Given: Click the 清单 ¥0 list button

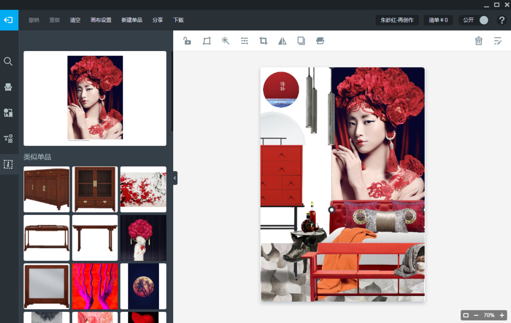Looking at the screenshot, I should coord(438,20).
